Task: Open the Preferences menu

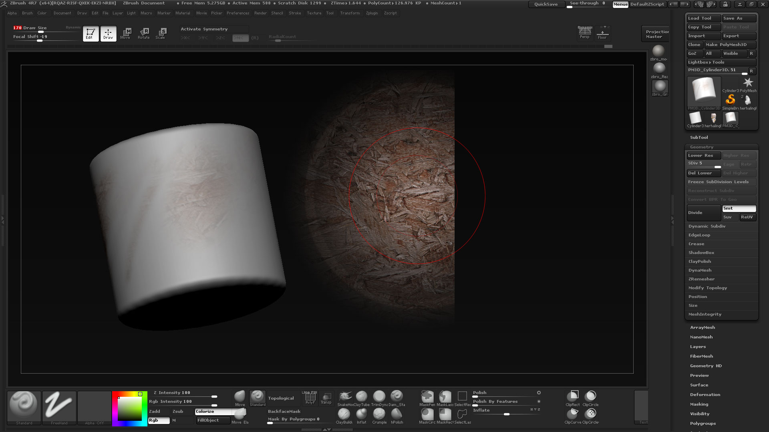Action: (238, 13)
